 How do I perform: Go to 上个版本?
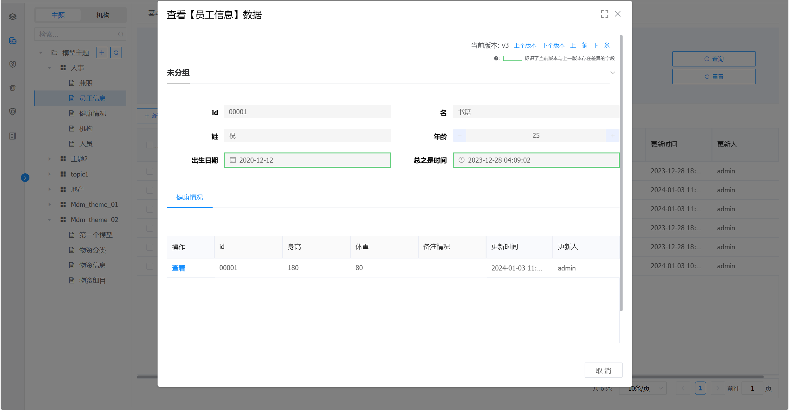pyautogui.click(x=525, y=45)
